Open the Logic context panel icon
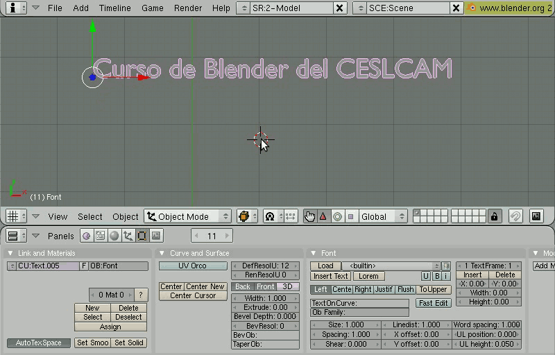 pyautogui.click(x=86, y=236)
